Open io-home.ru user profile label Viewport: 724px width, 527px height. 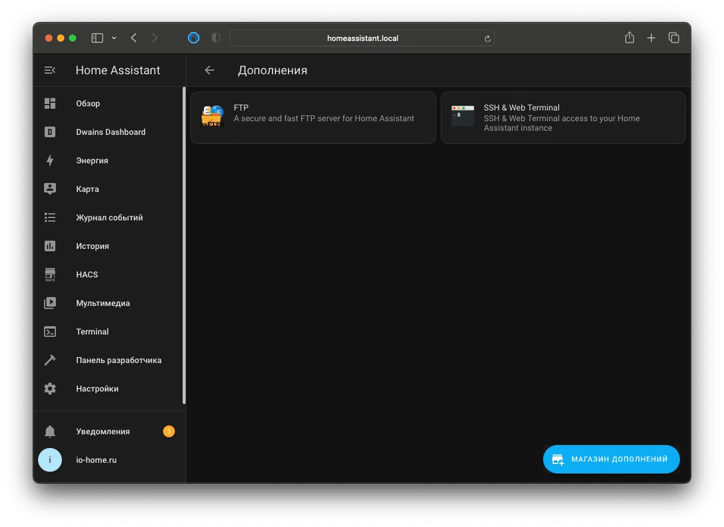point(96,460)
